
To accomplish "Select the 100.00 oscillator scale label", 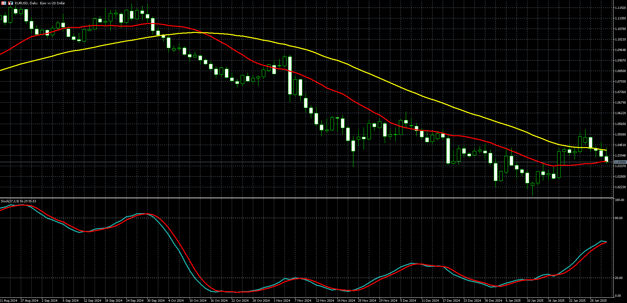I will [x=619, y=200].
